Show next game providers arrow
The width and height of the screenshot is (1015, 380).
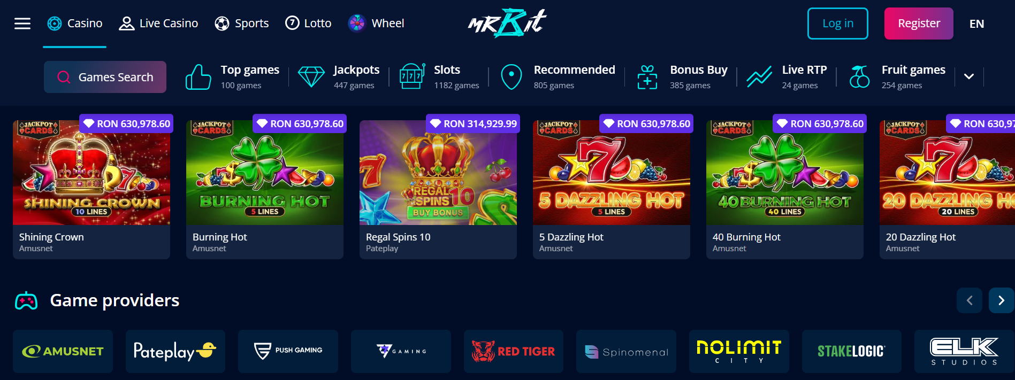1001,300
